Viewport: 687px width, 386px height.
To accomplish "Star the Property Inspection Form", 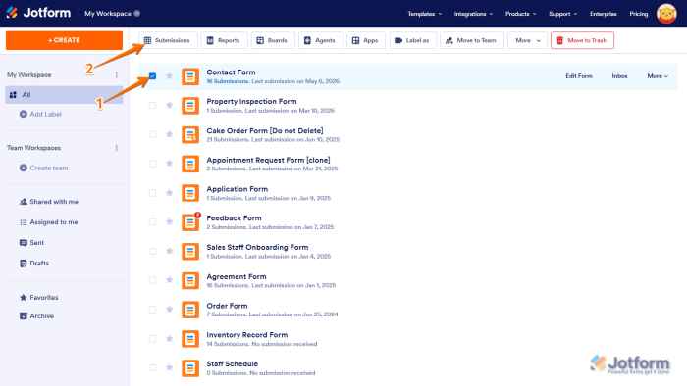I will [x=170, y=105].
